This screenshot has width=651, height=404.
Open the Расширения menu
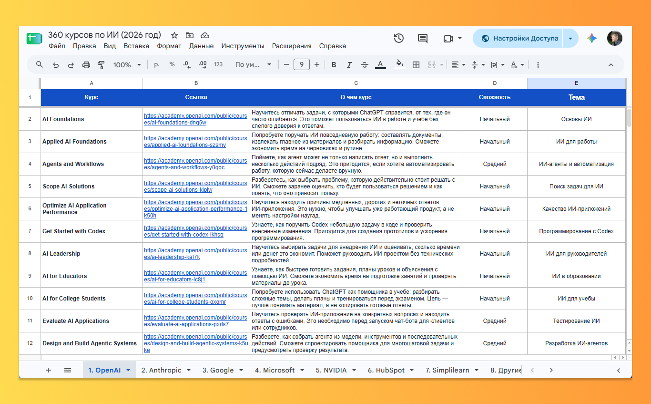tap(292, 46)
